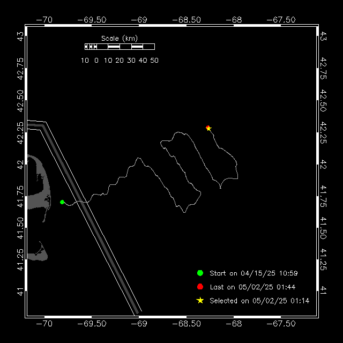
Task: Click the red circle in the legend
Action: tap(200, 287)
